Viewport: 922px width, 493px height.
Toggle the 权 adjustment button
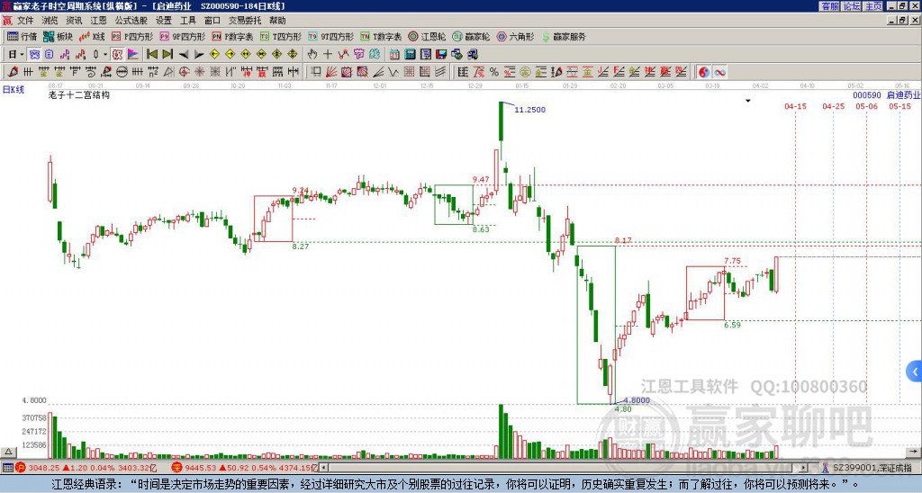point(117,55)
